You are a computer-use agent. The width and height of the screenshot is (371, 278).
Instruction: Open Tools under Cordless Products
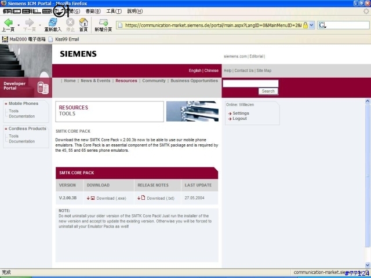(13, 136)
